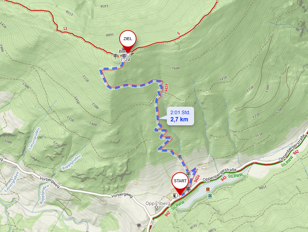The width and height of the screenshot is (308, 232).
Task: Click trail number 13 label
Action: click(x=65, y=29)
